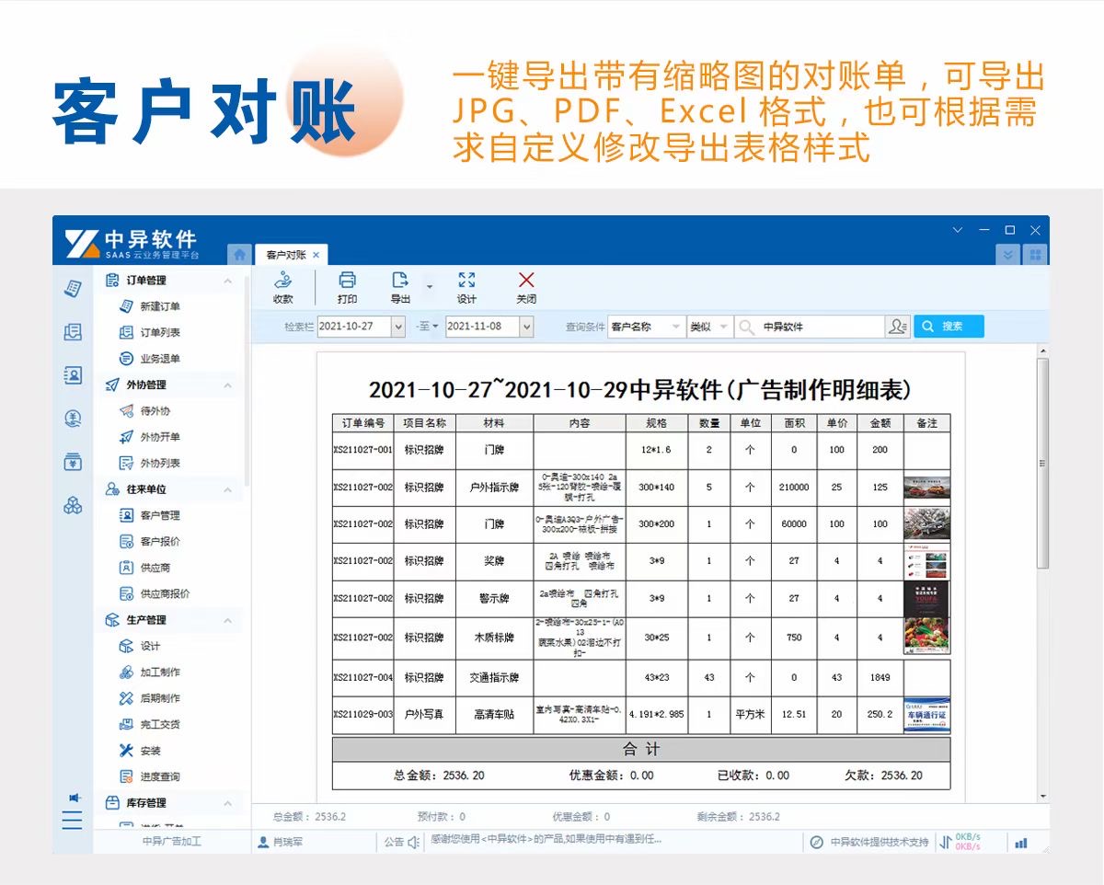Click the 收款 (collect payment) toolbar icon
Image resolution: width=1104 pixels, height=885 pixels.
coord(282,286)
